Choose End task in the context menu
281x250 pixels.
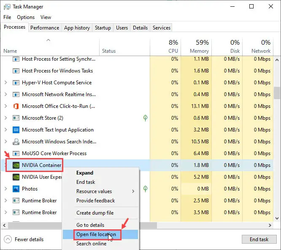(100, 182)
